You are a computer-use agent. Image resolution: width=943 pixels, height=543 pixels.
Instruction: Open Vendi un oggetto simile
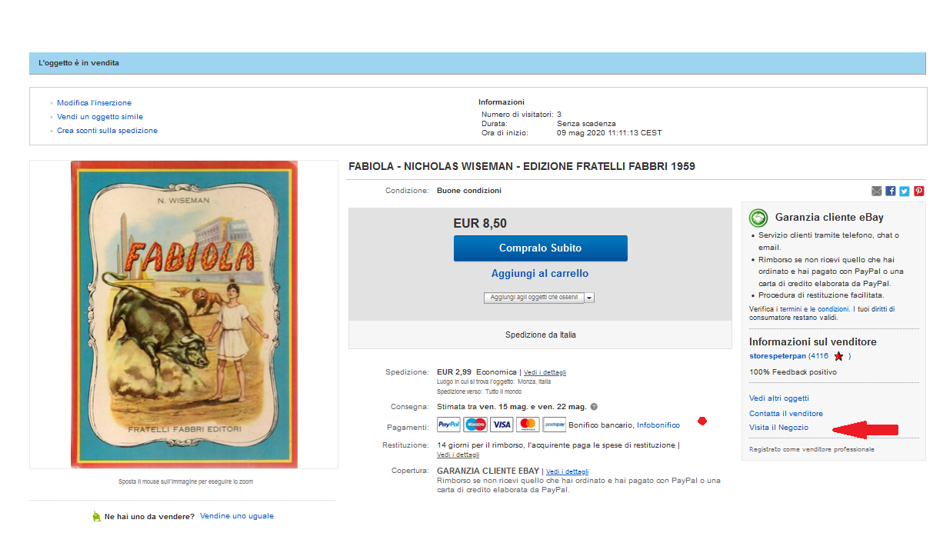coord(100,117)
